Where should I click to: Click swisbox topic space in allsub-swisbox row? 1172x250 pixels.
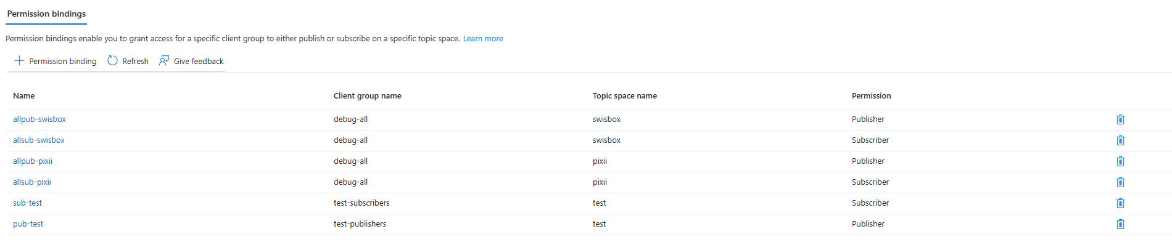(x=607, y=140)
